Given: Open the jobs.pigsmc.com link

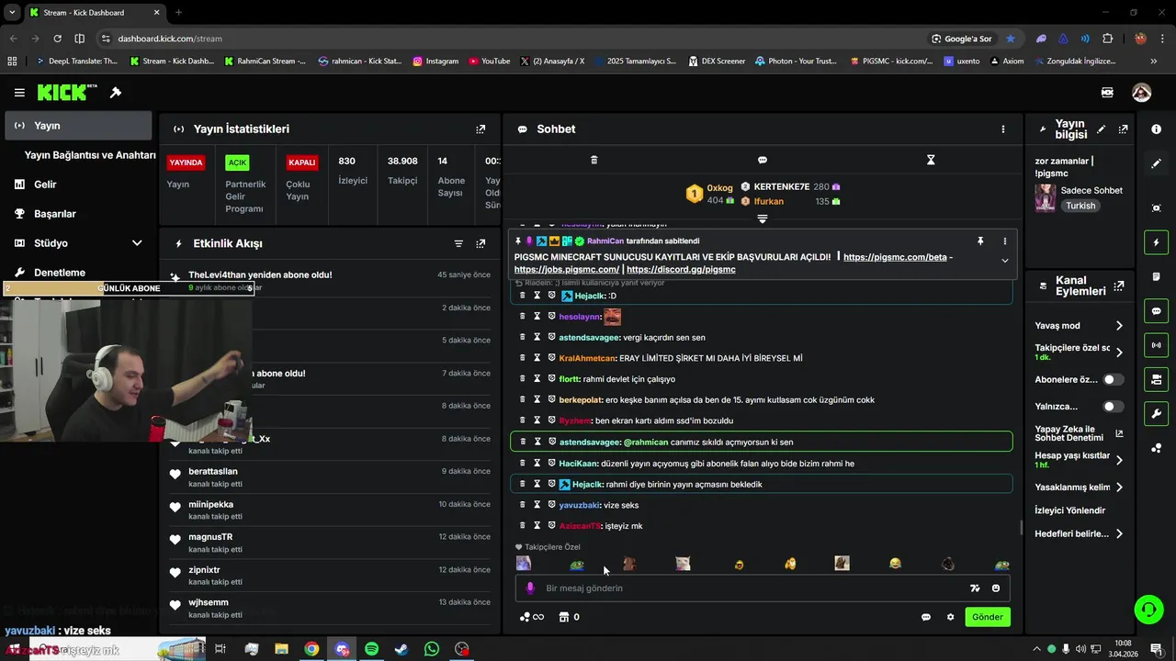Looking at the screenshot, I should pyautogui.click(x=566, y=270).
